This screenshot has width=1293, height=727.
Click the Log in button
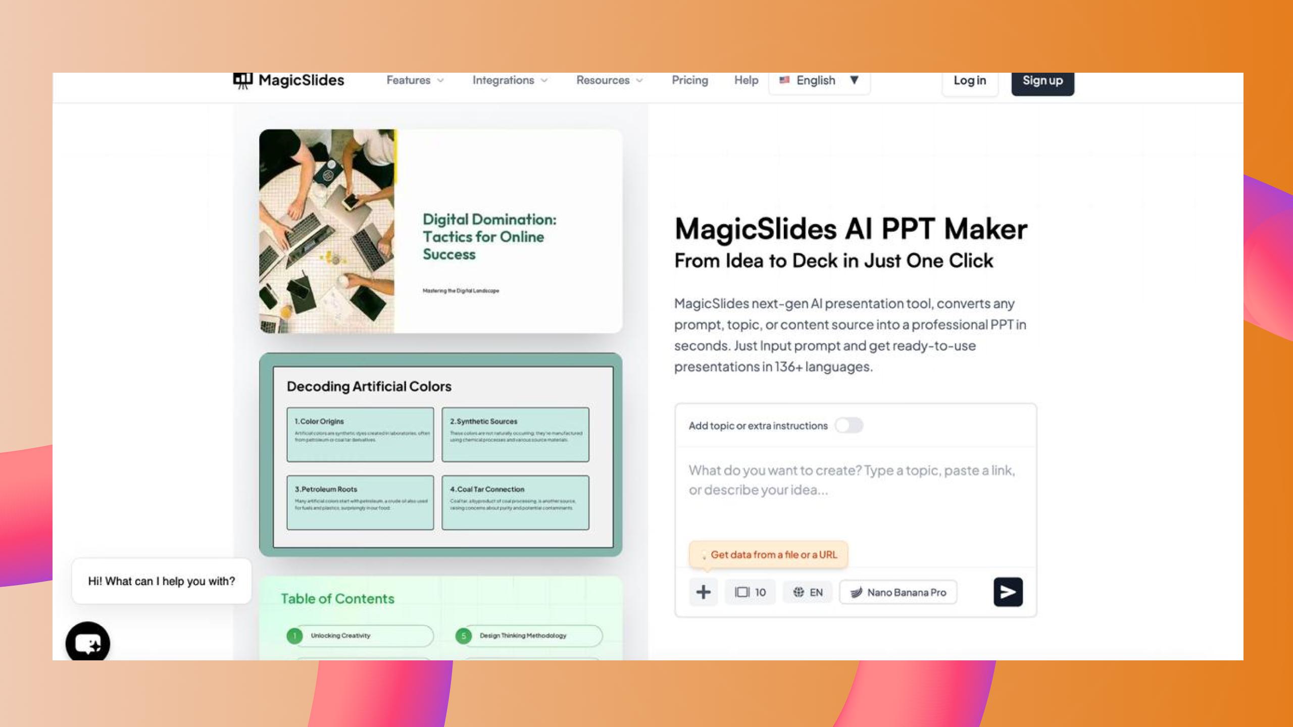[969, 80]
